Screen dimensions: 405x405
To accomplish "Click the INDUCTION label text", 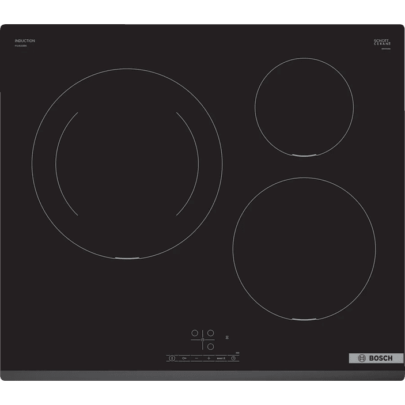I will point(25,41).
